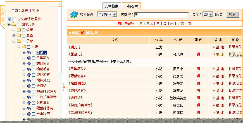Check the 三国演义 tree checkbox

pos(34,58)
